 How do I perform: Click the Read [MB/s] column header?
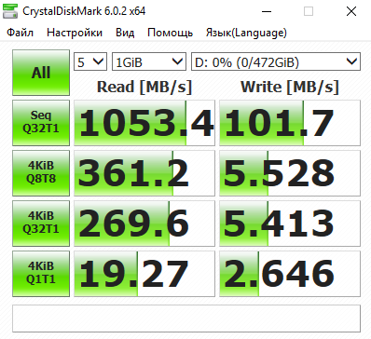[x=144, y=87]
